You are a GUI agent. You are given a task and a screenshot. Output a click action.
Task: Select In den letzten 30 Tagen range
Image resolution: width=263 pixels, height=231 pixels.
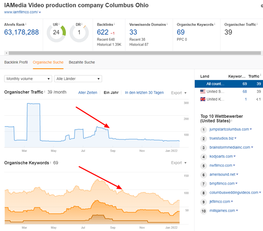click(144, 93)
